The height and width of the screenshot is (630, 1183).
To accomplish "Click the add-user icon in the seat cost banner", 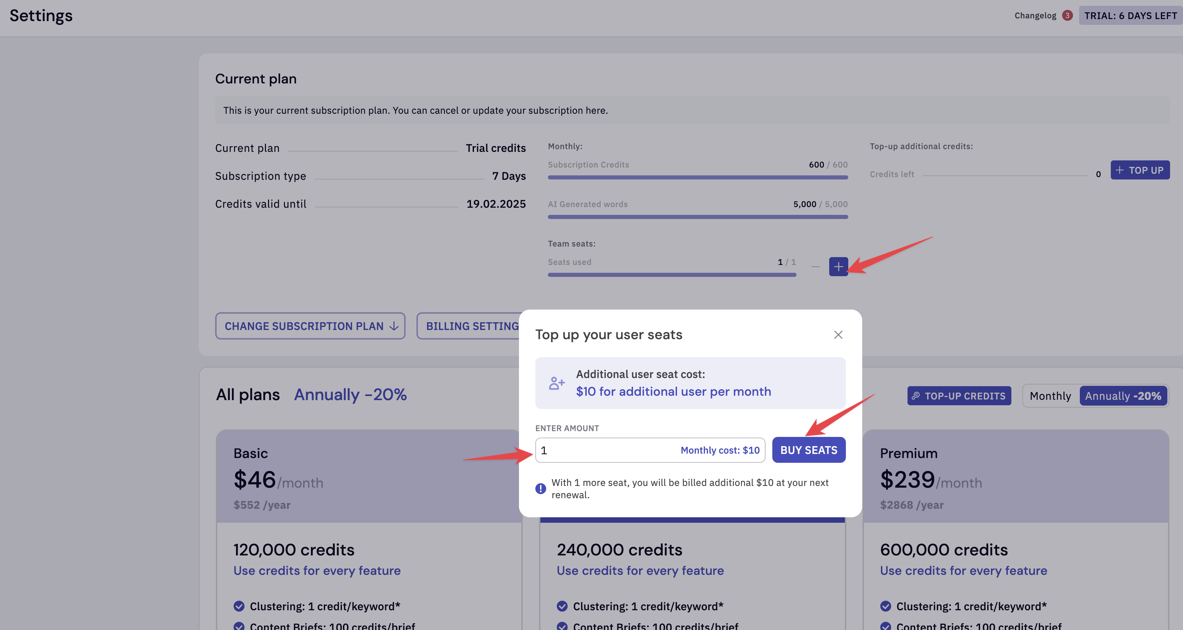I will [x=557, y=383].
